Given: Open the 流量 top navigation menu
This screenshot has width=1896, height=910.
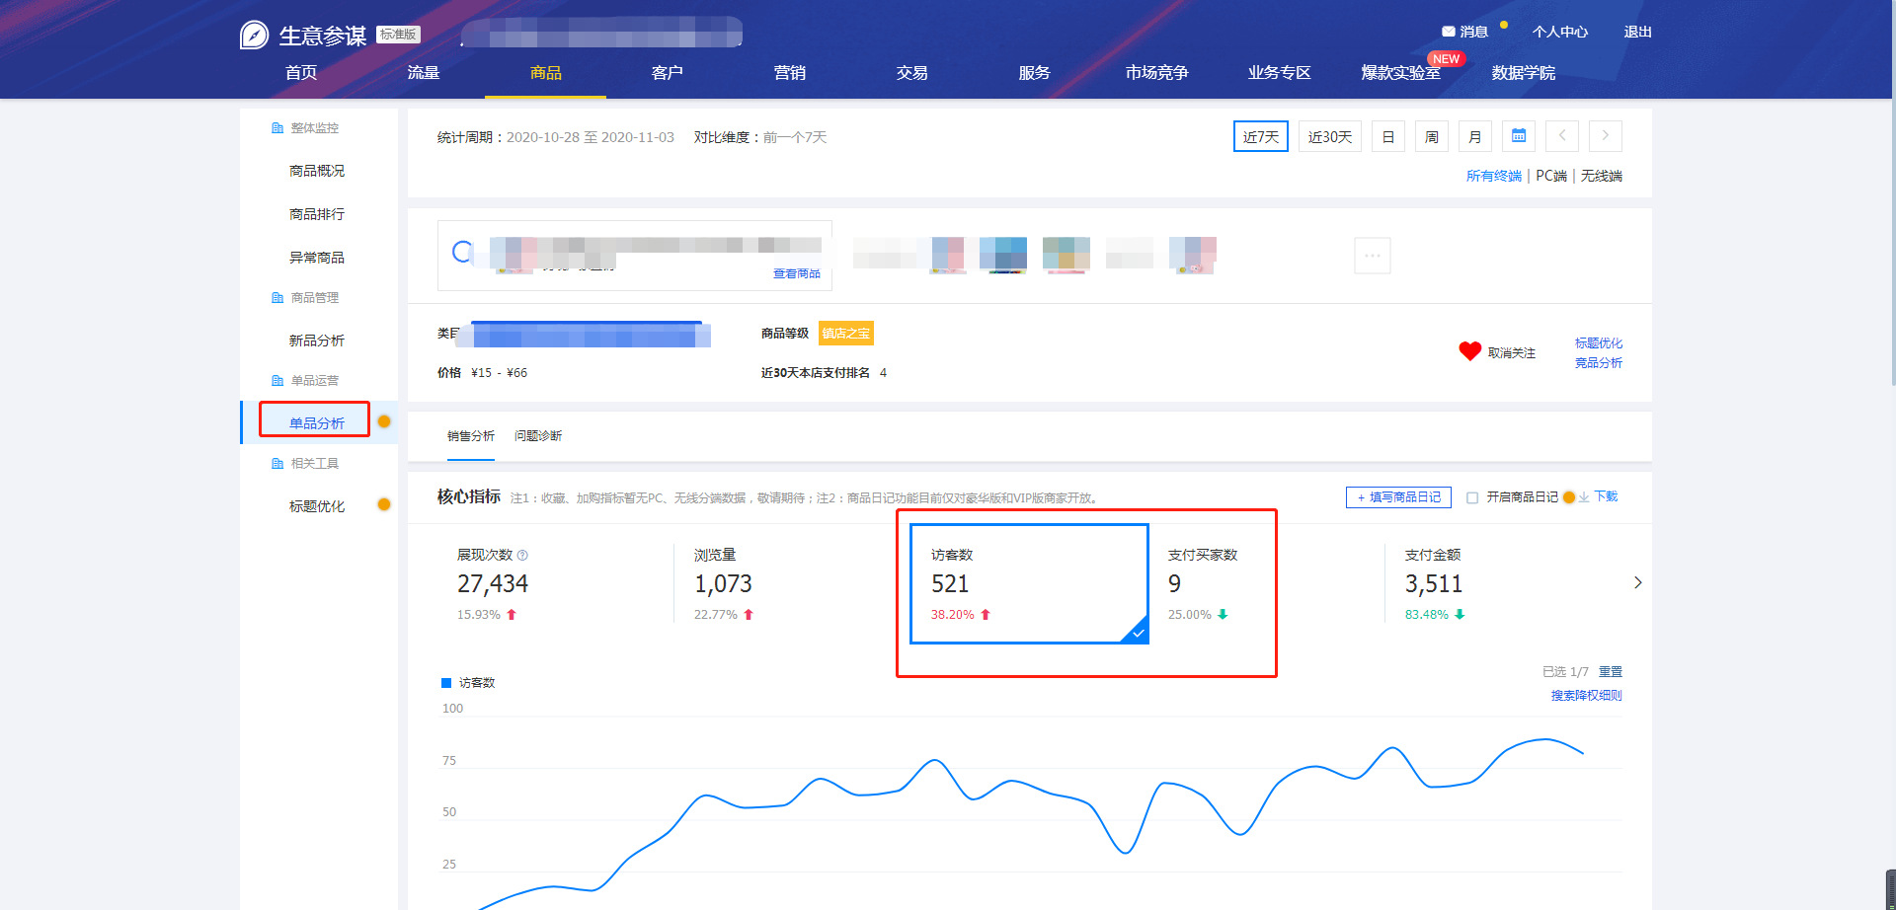Looking at the screenshot, I should [423, 73].
